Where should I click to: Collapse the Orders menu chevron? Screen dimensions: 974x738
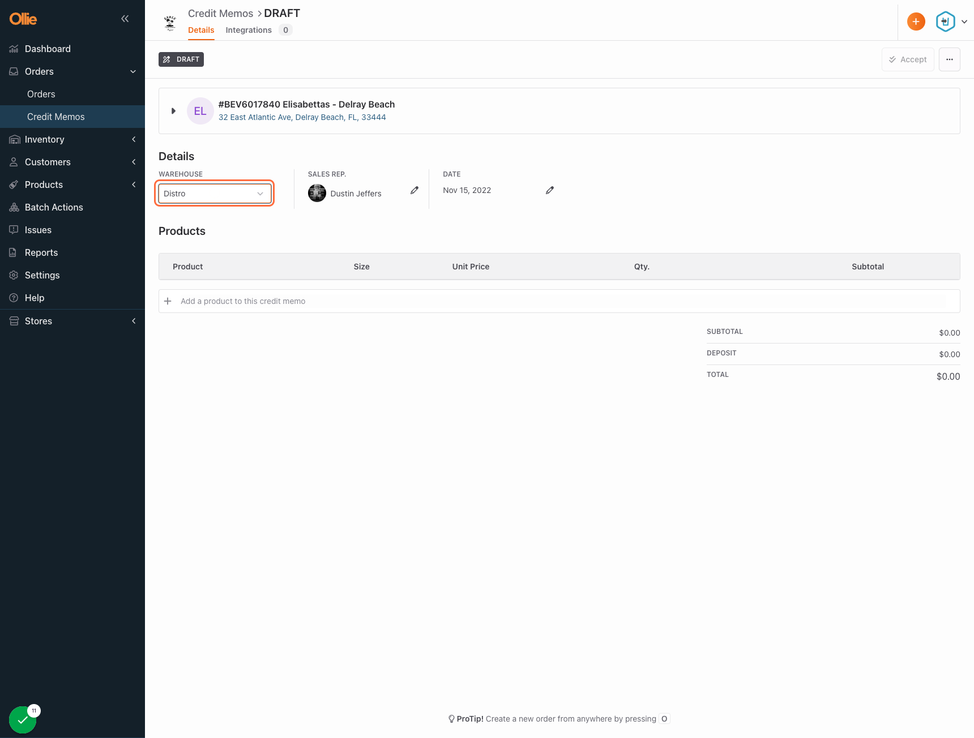134,71
